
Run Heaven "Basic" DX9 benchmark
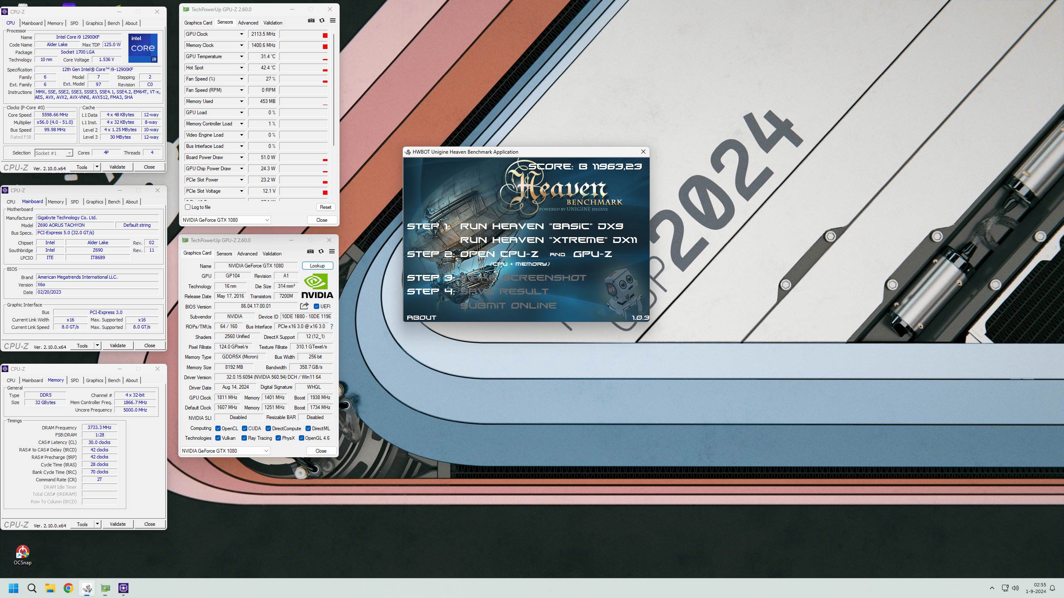(542, 226)
